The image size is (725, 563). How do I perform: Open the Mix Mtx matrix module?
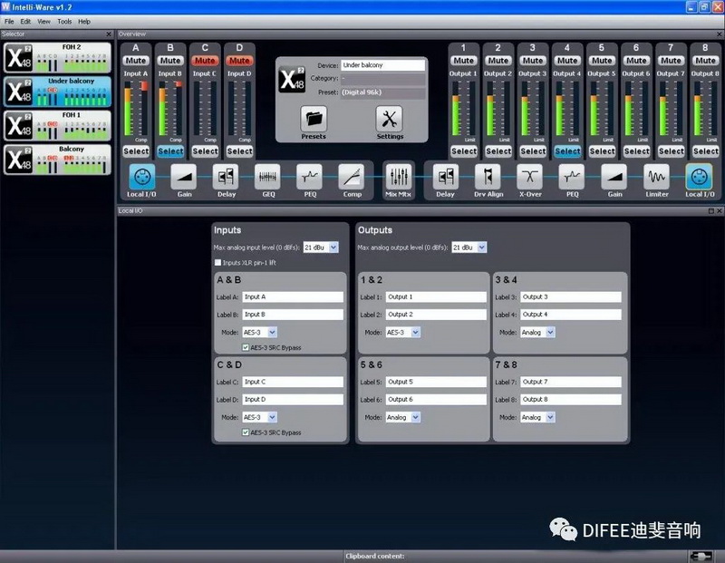click(x=398, y=177)
